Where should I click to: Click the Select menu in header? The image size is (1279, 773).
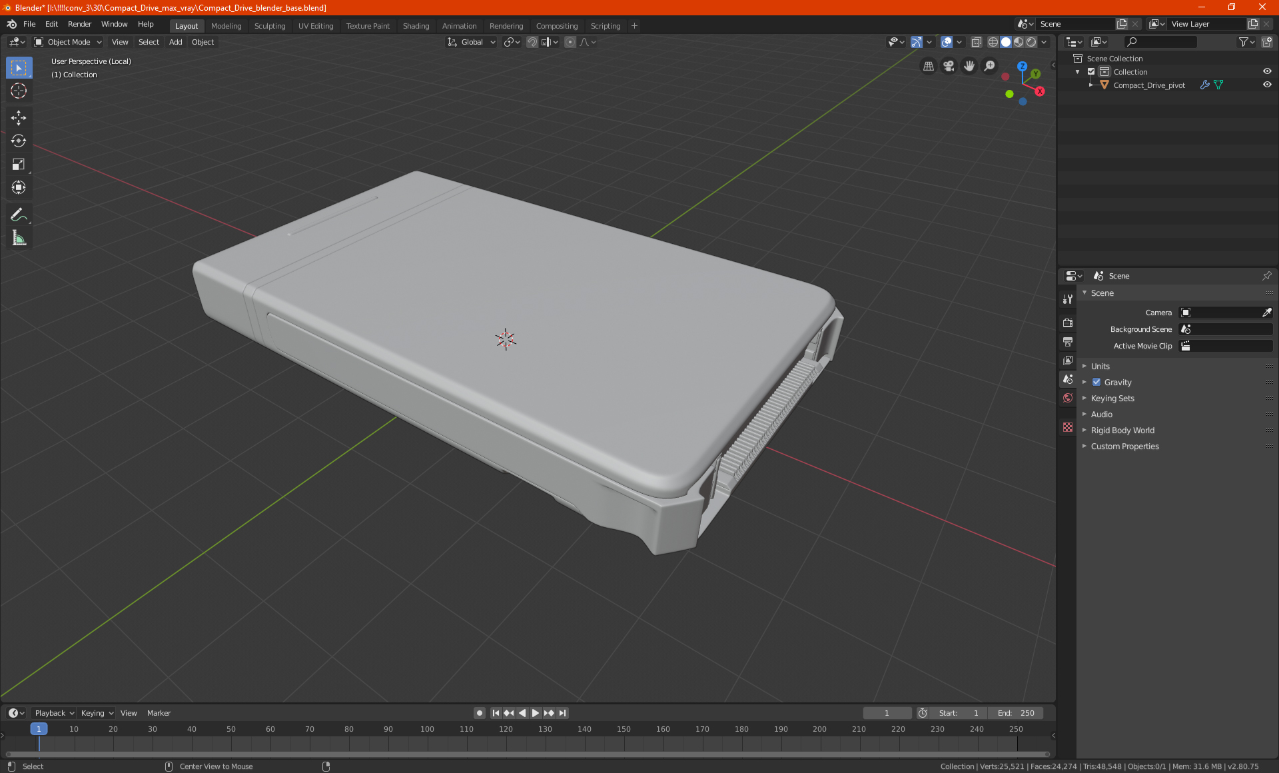[148, 42]
